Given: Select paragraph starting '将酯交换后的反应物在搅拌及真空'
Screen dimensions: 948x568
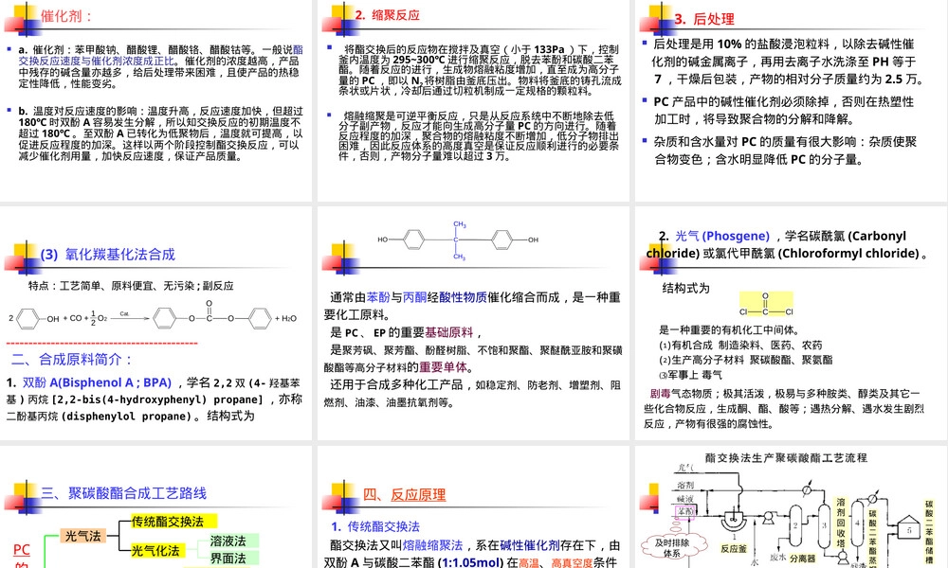Looking at the screenshot, I should tap(480, 70).
